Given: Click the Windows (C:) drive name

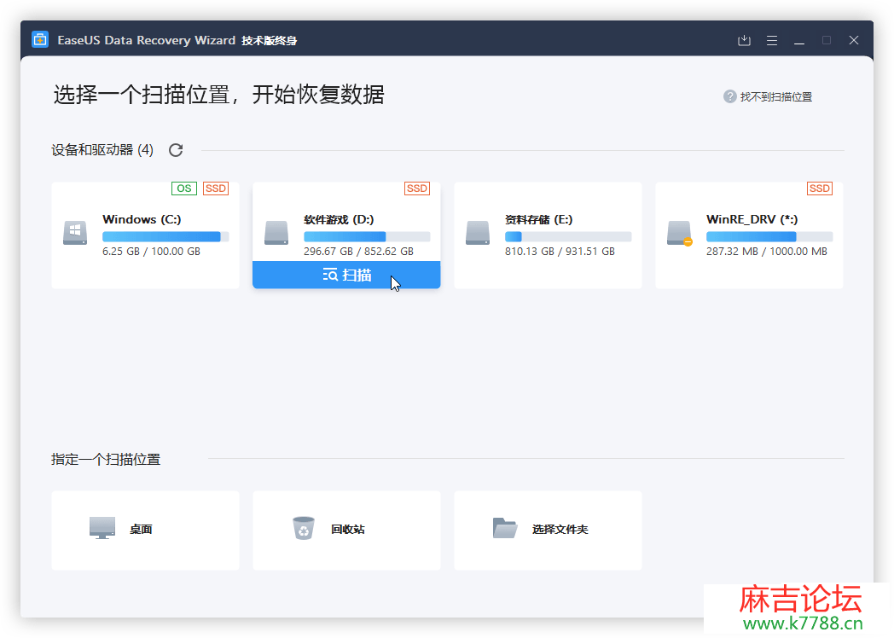Looking at the screenshot, I should coord(142,219).
